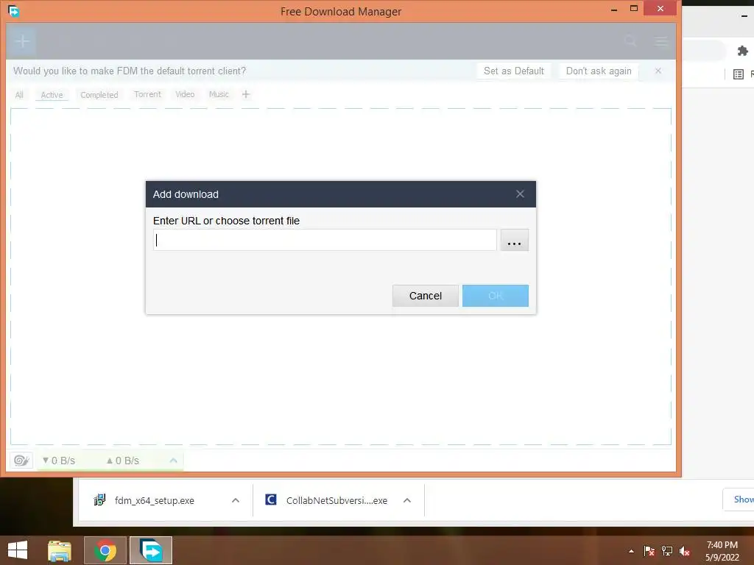Switch to Chrome from the taskbar
754x565 pixels.
click(x=105, y=550)
